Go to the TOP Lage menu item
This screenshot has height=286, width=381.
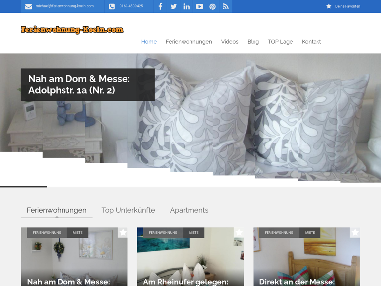click(x=280, y=42)
